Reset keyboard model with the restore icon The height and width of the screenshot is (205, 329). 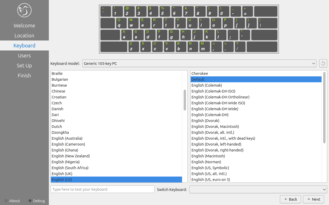click(323, 63)
